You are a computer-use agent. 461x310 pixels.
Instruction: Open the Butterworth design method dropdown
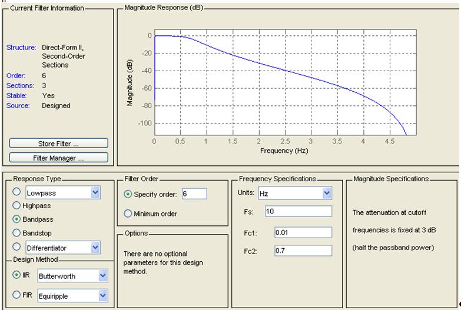click(x=103, y=275)
